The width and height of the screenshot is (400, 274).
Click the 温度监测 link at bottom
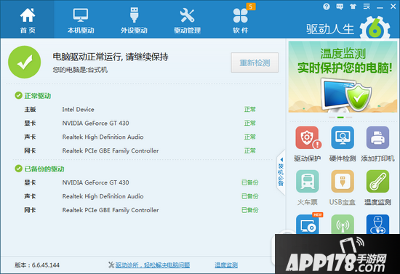tap(226, 265)
